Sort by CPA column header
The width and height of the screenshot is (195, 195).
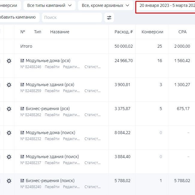(182, 32)
